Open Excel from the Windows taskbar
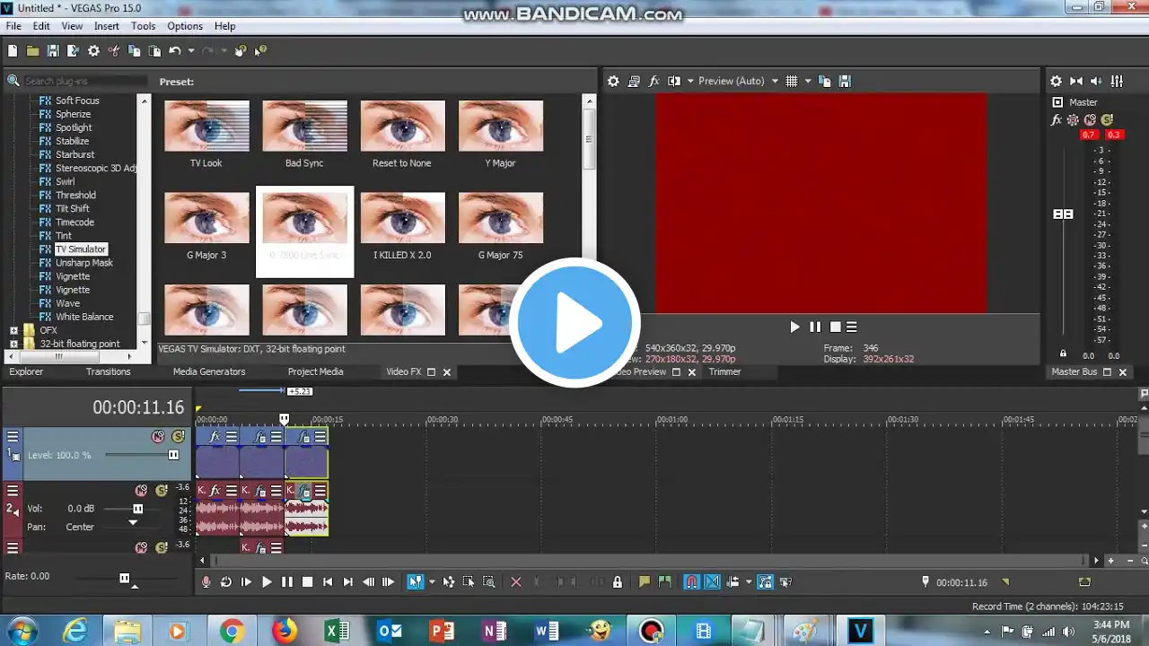The height and width of the screenshot is (646, 1149). tap(337, 632)
